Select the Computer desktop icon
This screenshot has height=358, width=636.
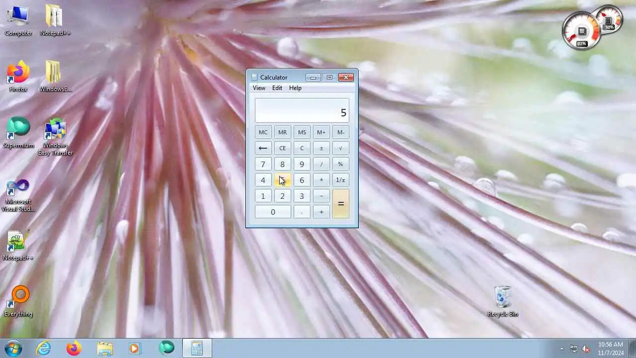18,21
